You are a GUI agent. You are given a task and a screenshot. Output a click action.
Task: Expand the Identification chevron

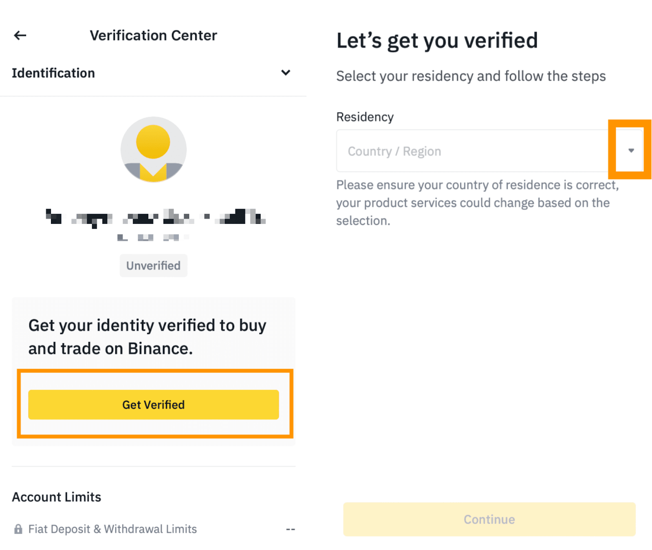pos(286,73)
